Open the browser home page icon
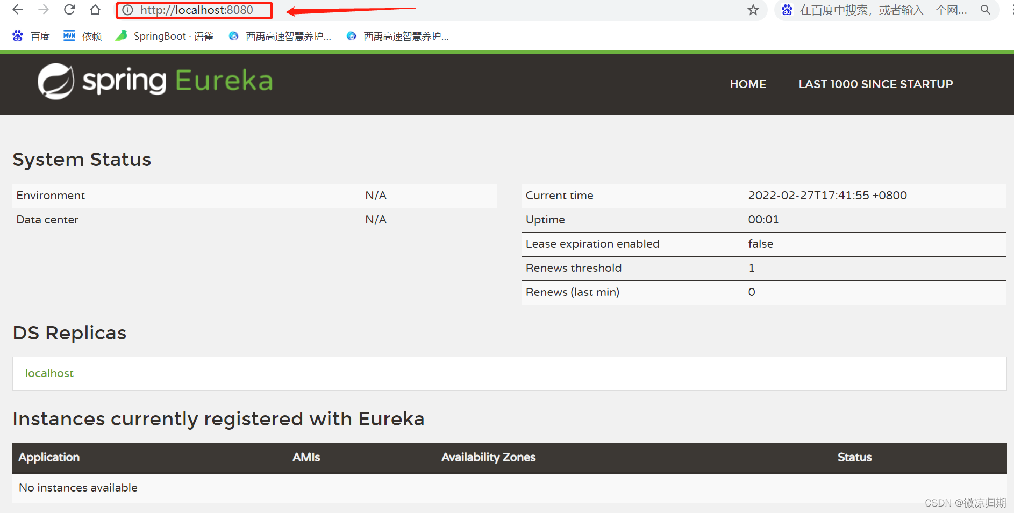This screenshot has width=1014, height=513. tap(95, 10)
